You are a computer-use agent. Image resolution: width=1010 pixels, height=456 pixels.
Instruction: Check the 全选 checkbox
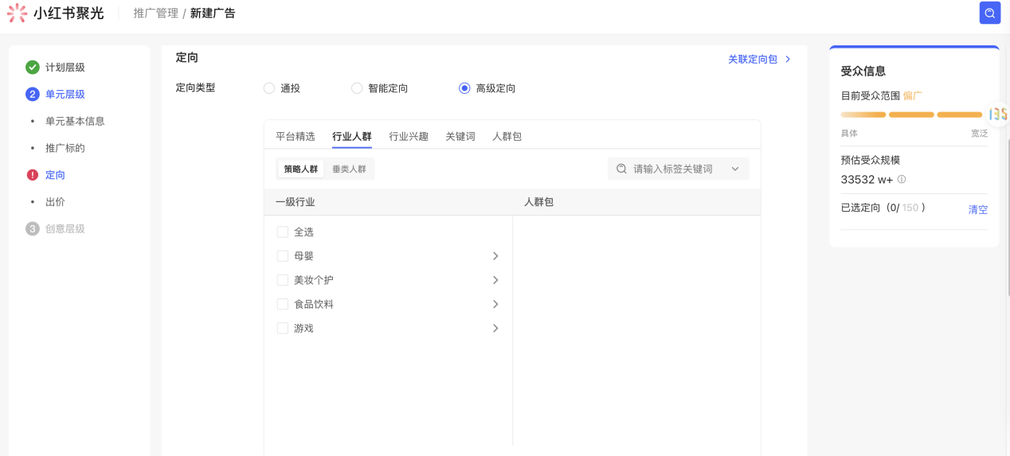pos(282,232)
